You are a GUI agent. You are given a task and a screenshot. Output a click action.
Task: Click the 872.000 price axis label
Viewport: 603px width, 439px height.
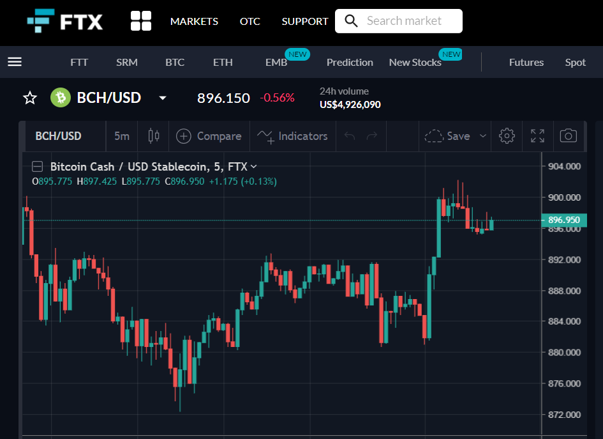tap(564, 415)
